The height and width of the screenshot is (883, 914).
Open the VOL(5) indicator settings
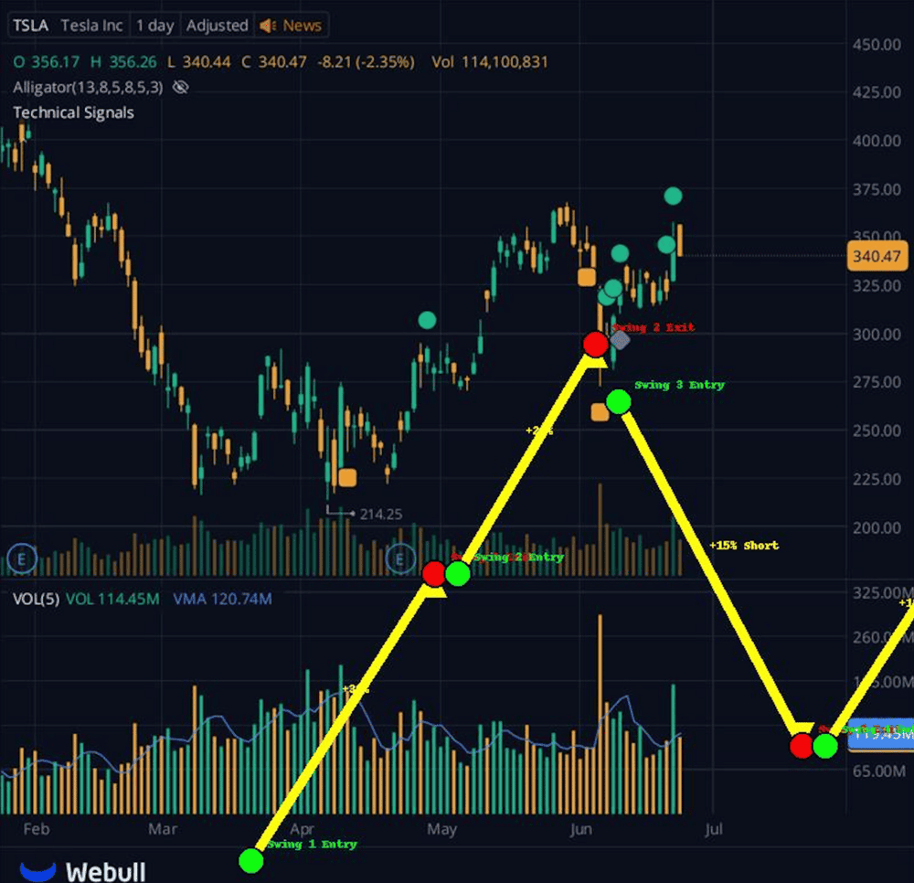[37, 599]
